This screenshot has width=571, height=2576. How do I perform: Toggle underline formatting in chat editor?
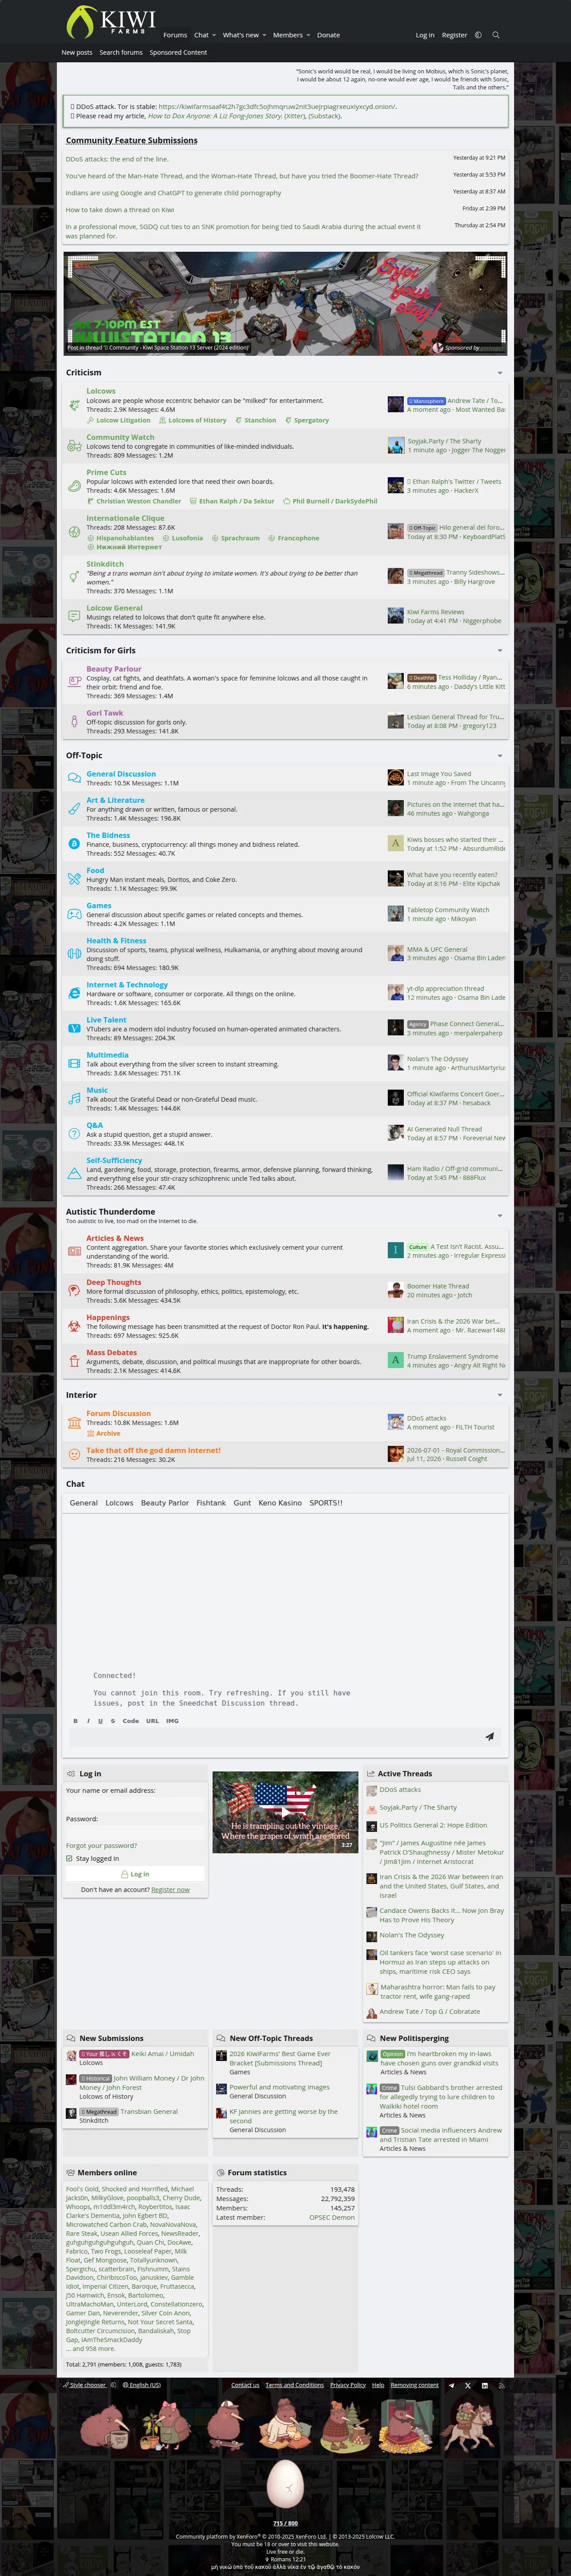pyautogui.click(x=100, y=1721)
